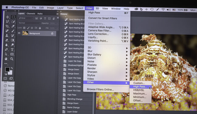Reset default foreground and background colors

(6, 74)
